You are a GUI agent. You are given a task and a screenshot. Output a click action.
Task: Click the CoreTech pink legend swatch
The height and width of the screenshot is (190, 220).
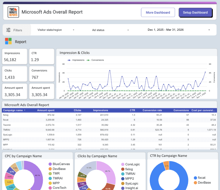click(x=50, y=188)
